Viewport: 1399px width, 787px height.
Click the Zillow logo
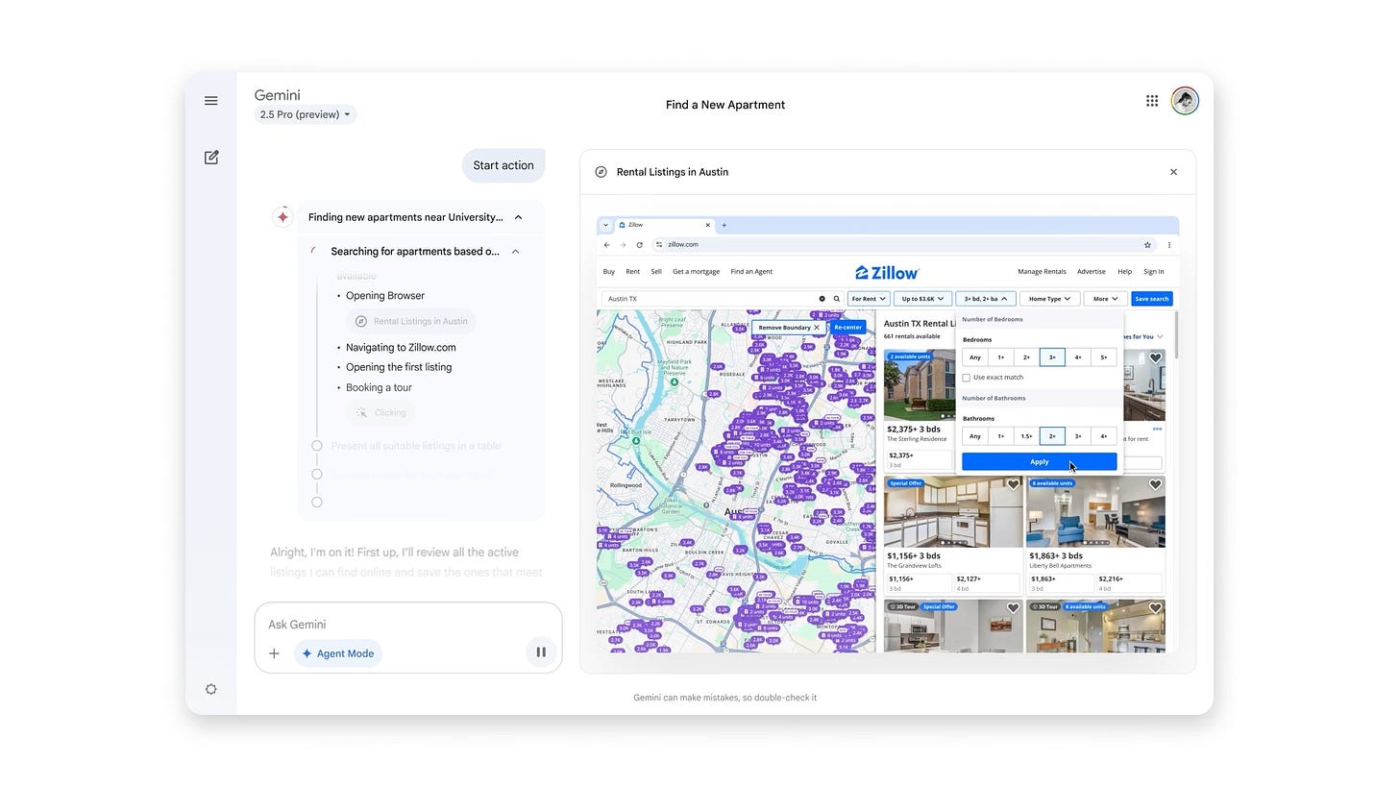(887, 273)
